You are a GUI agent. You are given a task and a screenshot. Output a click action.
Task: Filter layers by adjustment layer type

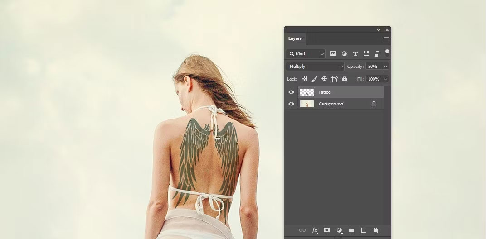[x=344, y=53]
